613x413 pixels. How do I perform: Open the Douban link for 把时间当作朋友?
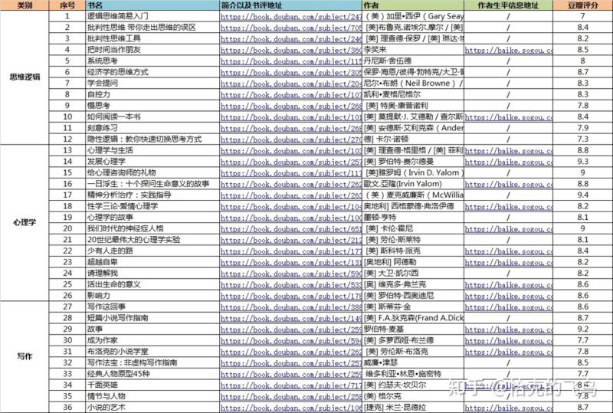(291, 50)
